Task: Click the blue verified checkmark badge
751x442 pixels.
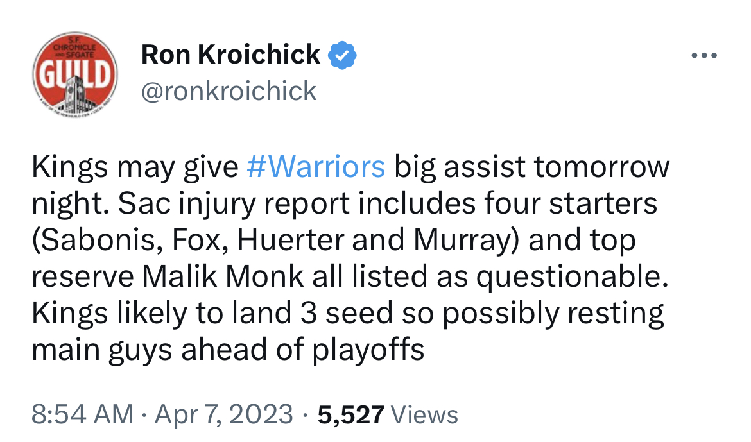Action: pyautogui.click(x=342, y=56)
